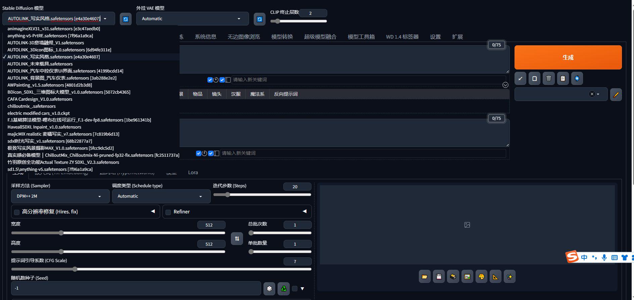Send image to extras triangle ruler icon
Image resolution: width=634 pixels, height=300 pixels.
[x=495, y=277]
